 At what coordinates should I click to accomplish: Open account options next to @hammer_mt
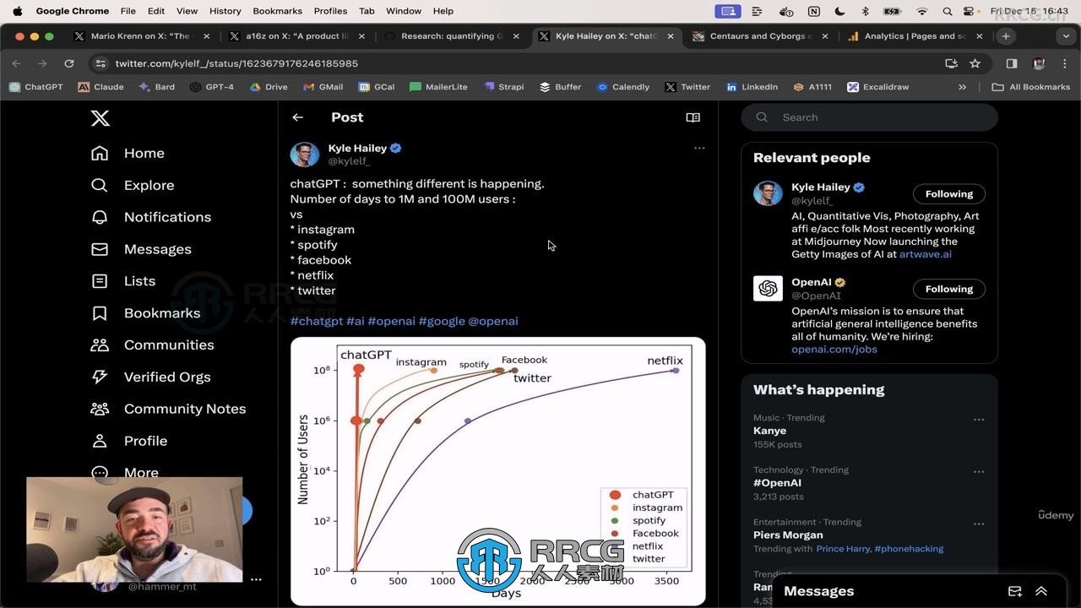tap(256, 579)
